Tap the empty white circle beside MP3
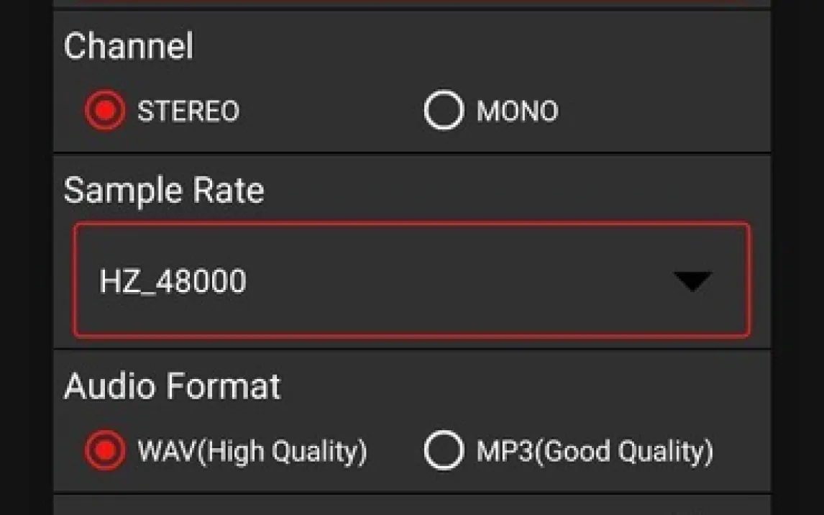Viewport: 824px width, 515px height. tap(444, 451)
